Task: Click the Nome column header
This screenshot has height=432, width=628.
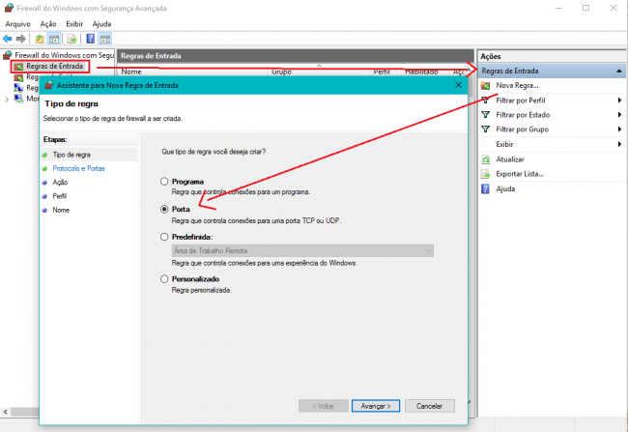Action: (x=131, y=72)
